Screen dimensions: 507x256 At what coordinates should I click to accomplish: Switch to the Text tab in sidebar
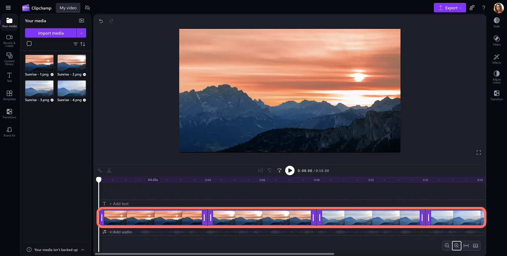(x=9, y=77)
